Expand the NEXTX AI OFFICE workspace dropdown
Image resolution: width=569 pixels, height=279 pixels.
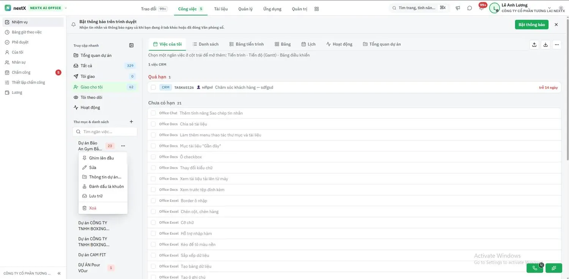click(x=66, y=8)
